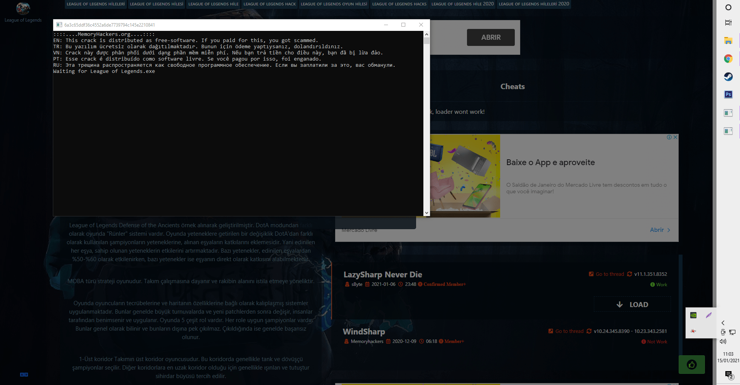The width and height of the screenshot is (740, 385).
Task: Click the League of Legends text link
Action: pos(23,20)
